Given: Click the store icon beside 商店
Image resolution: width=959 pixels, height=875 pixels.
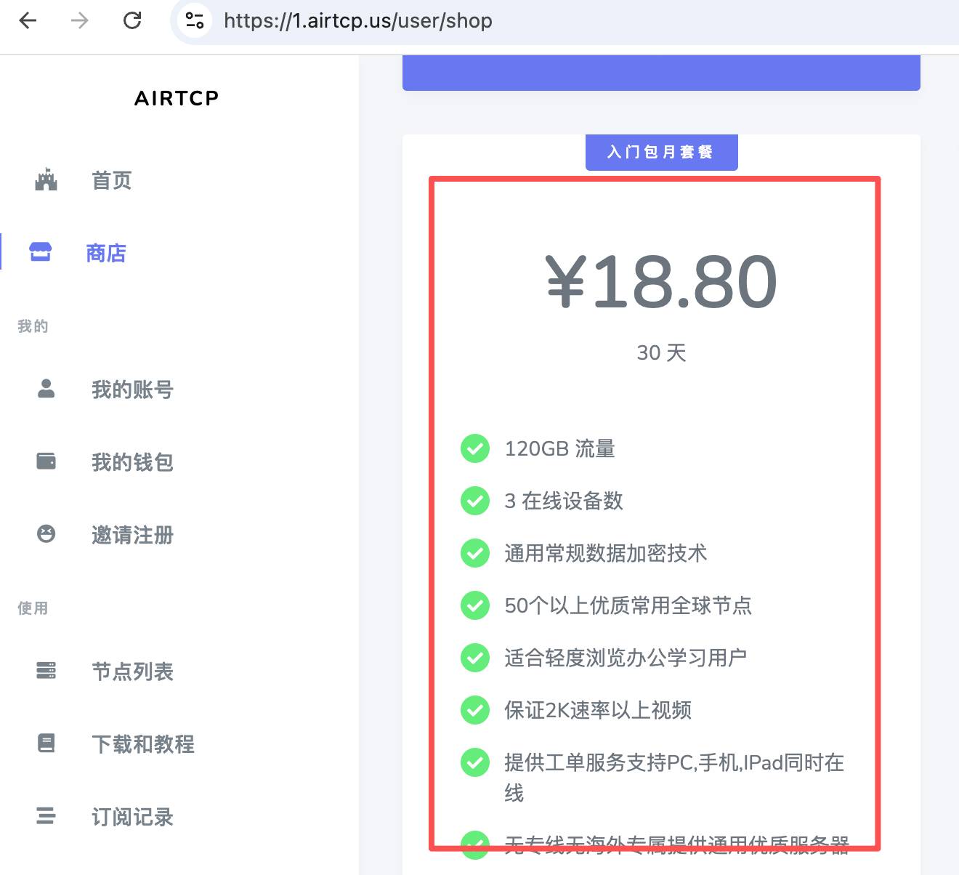Looking at the screenshot, I should click(41, 252).
